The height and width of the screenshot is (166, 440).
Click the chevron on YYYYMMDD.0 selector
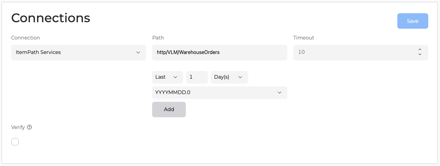click(x=280, y=93)
